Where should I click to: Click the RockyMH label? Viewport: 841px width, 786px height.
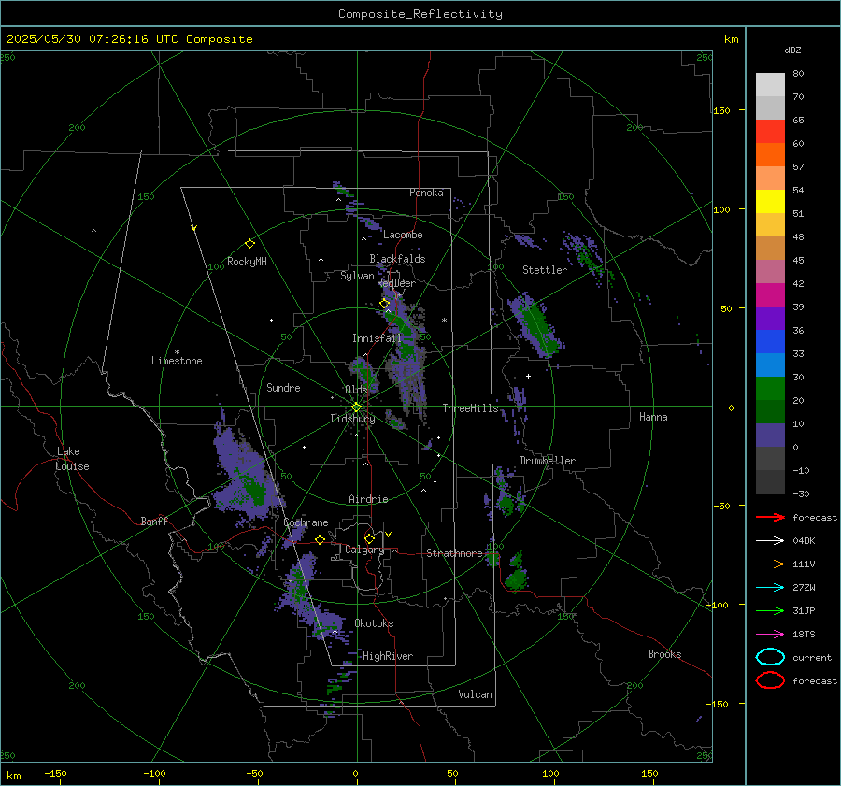coord(247,262)
